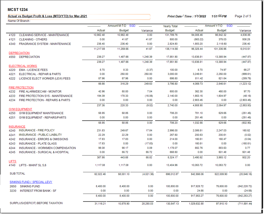Select the 2650 SINKING FUND line item

click(x=25, y=186)
